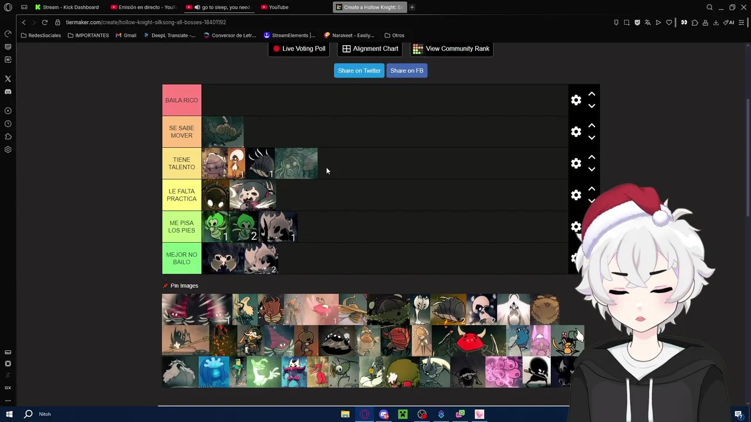Viewport: 751px width, 422px height.
Task: Select pink bubble cluster boss thumbnail
Action: pos(503,372)
